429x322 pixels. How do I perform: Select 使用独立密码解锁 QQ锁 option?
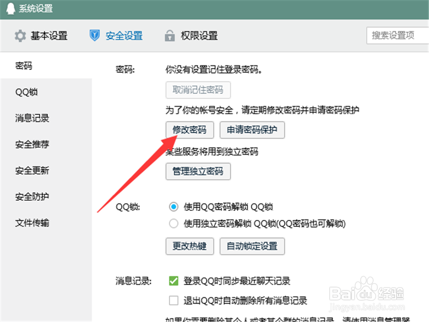pos(173,223)
